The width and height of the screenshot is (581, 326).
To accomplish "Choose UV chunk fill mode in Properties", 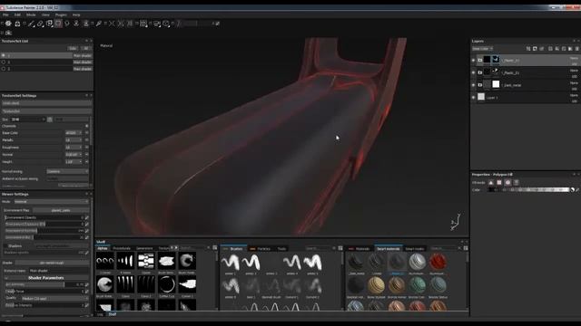I will pos(517,183).
